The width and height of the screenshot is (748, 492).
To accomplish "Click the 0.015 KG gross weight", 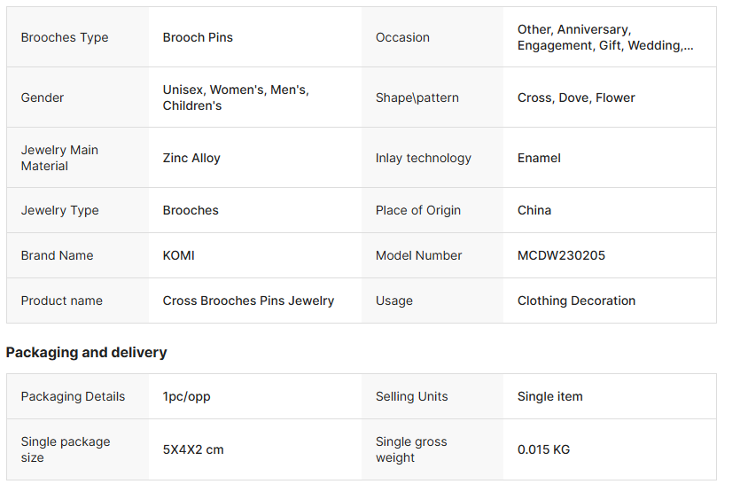I will tap(543, 449).
